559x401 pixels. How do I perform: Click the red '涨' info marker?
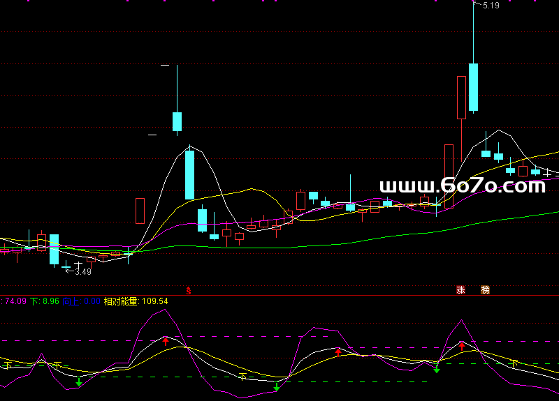tap(461, 290)
